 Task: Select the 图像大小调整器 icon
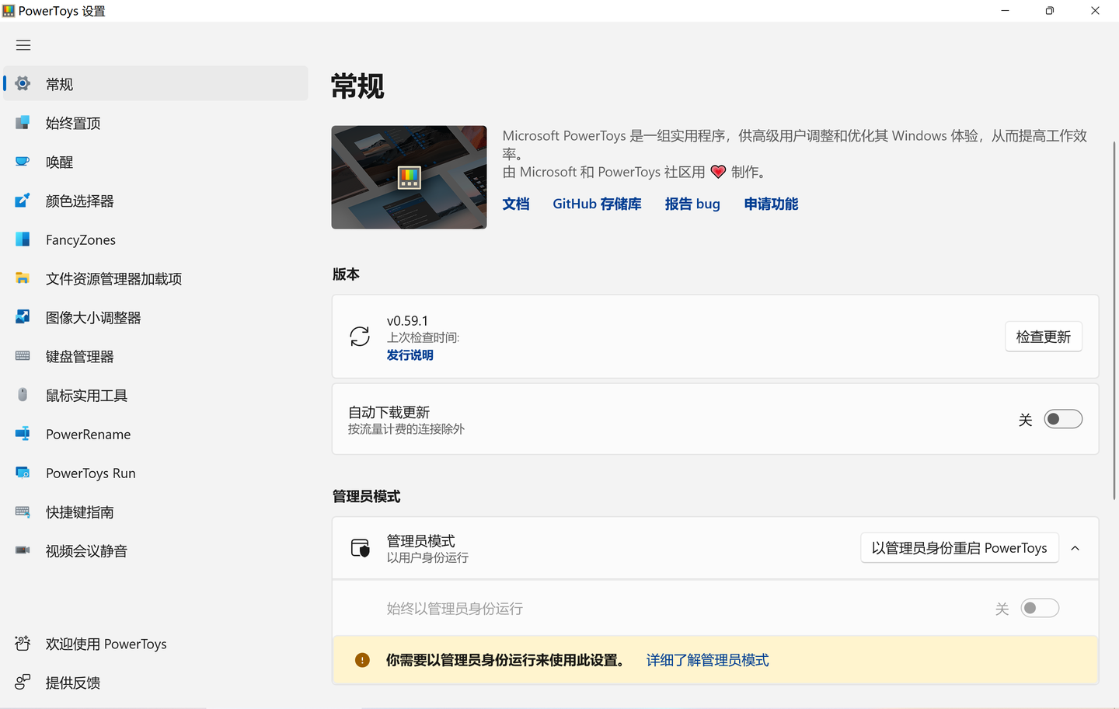22,317
